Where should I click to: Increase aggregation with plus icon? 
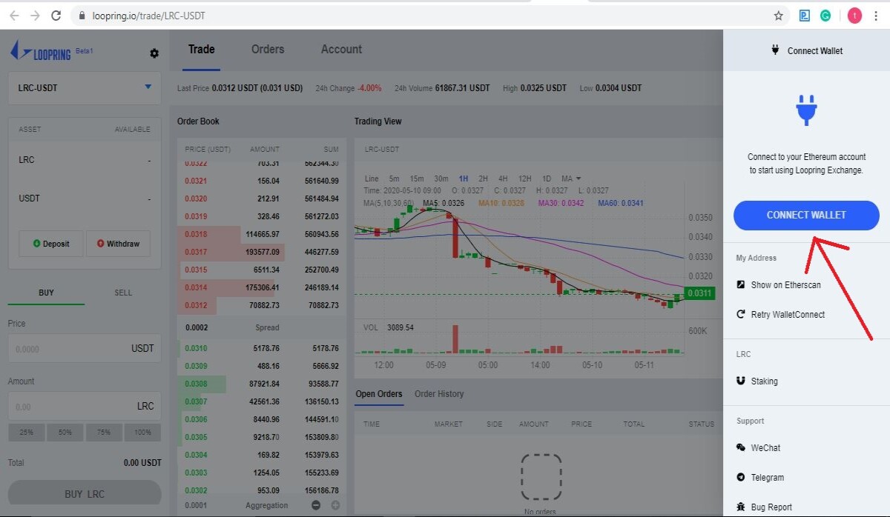point(335,505)
